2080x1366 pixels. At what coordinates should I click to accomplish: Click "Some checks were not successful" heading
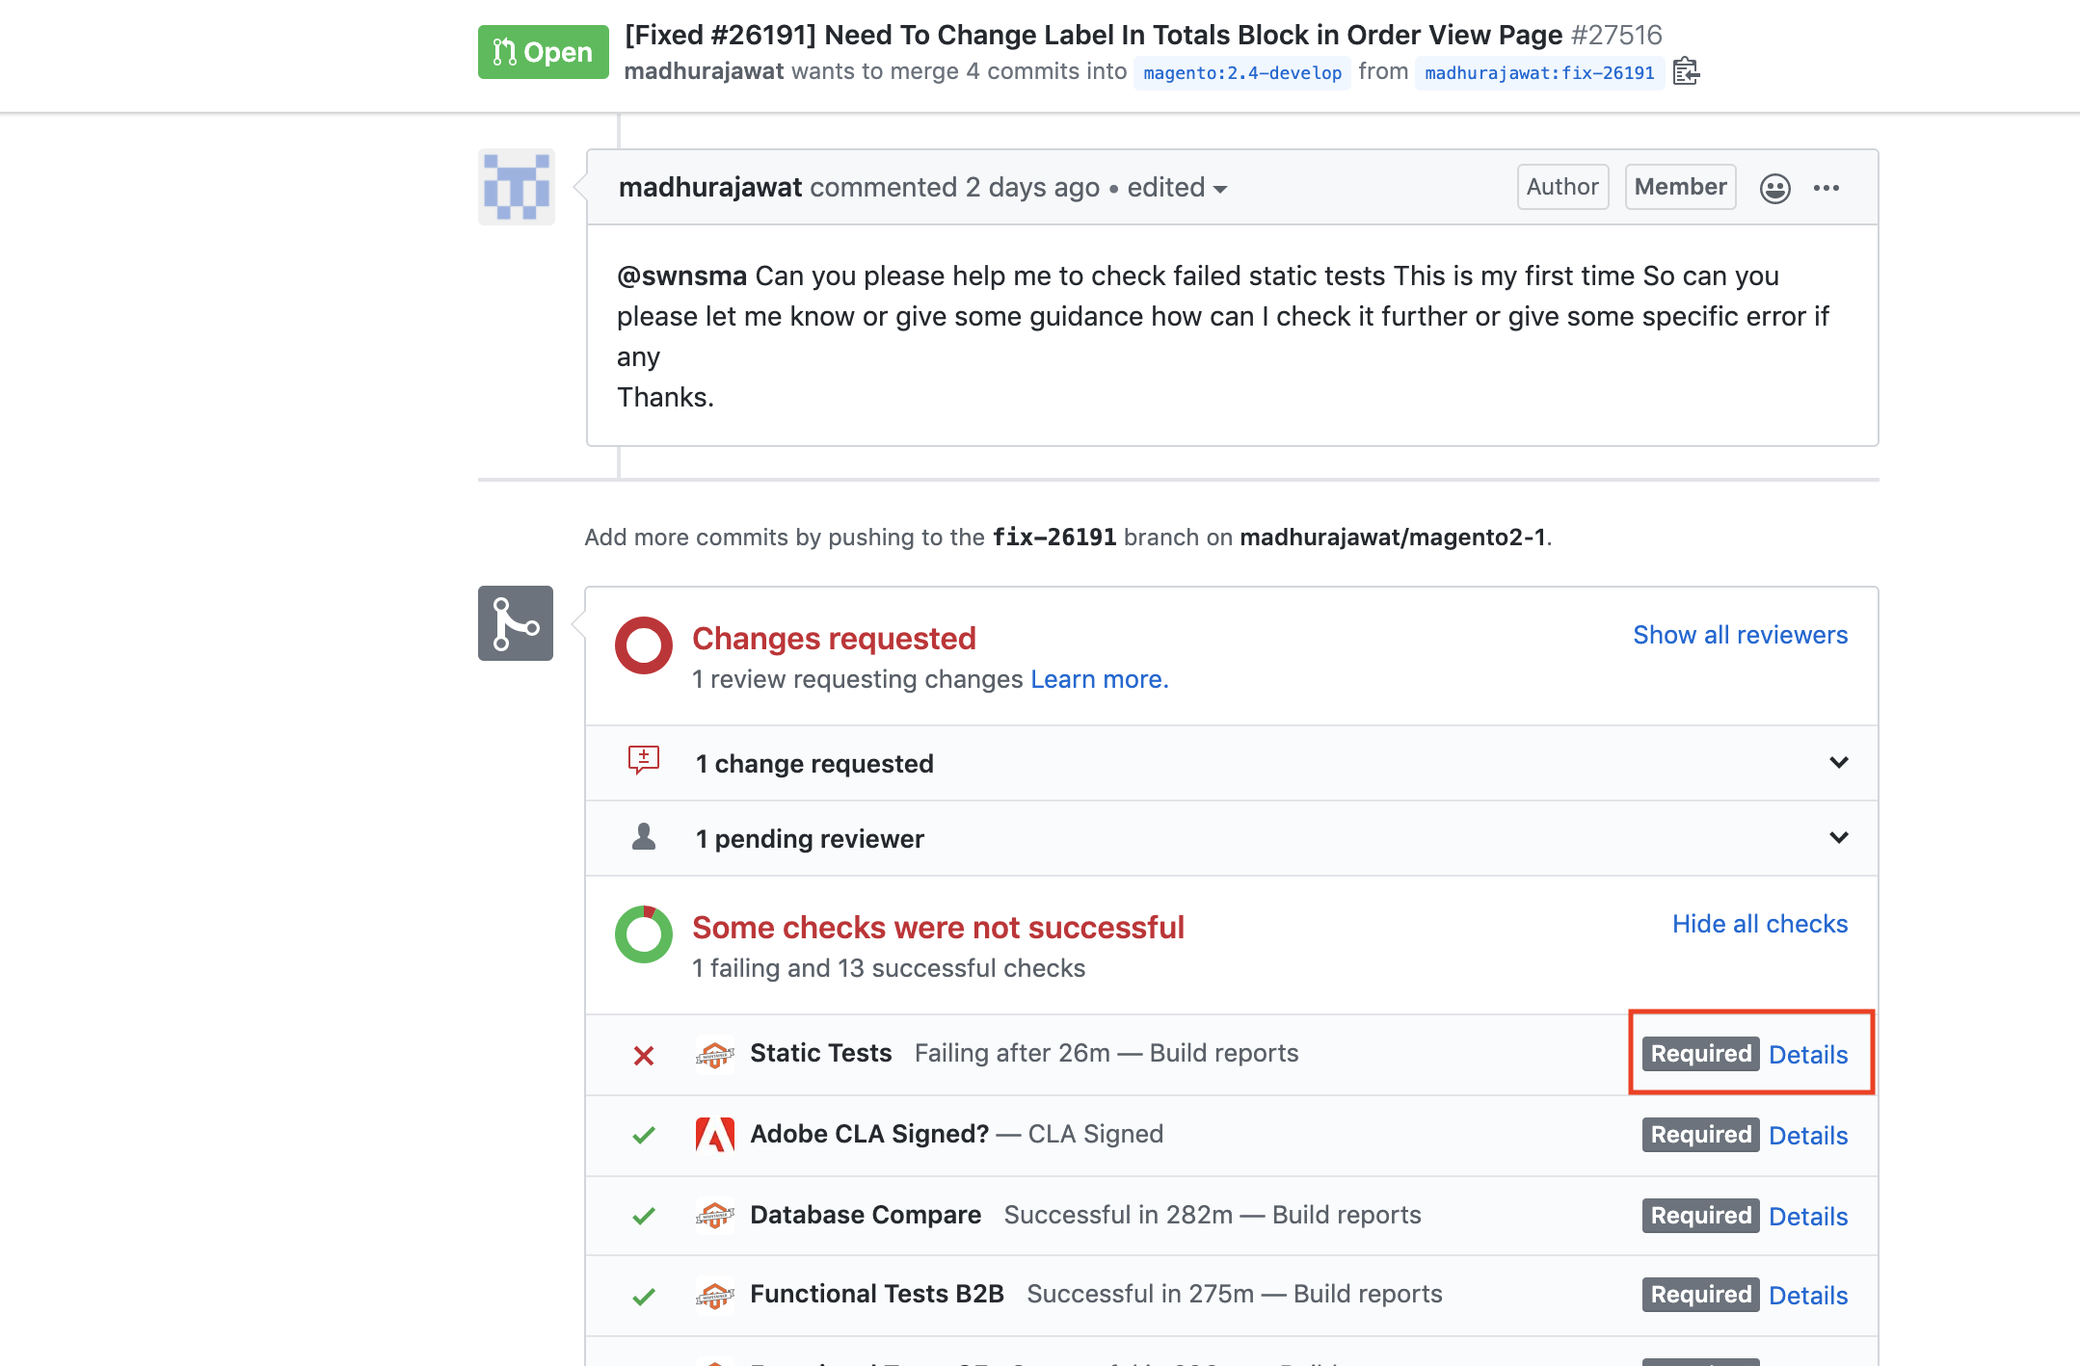[x=938, y=927]
